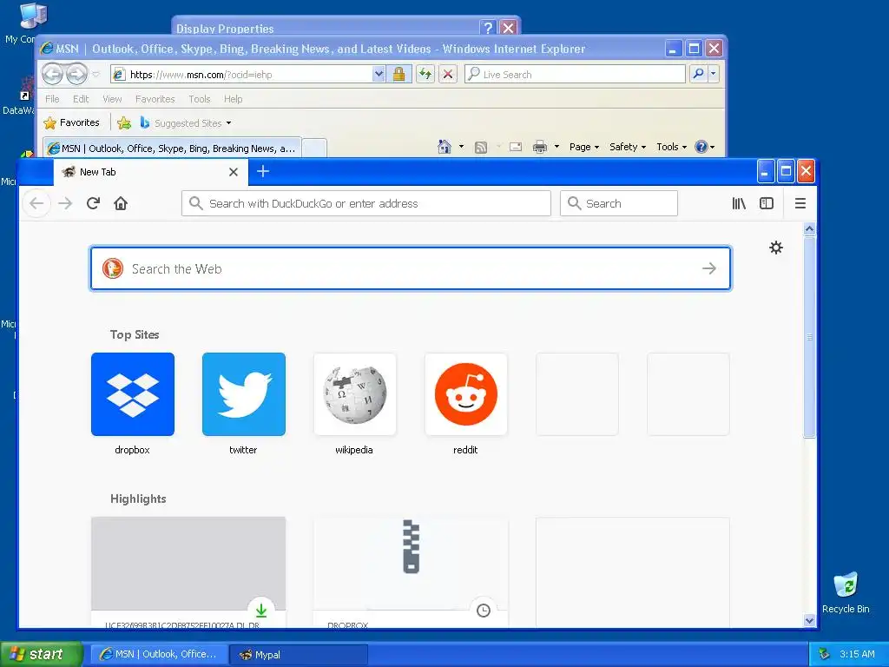
Task: Click Internet Explorer forward button
Action: tap(76, 74)
